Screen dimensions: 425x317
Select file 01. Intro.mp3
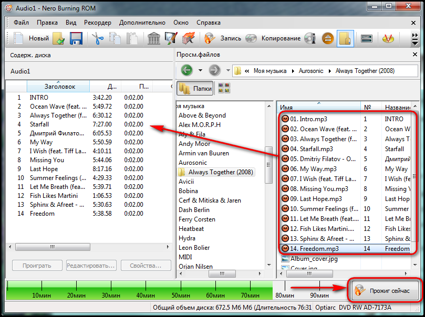(x=309, y=119)
